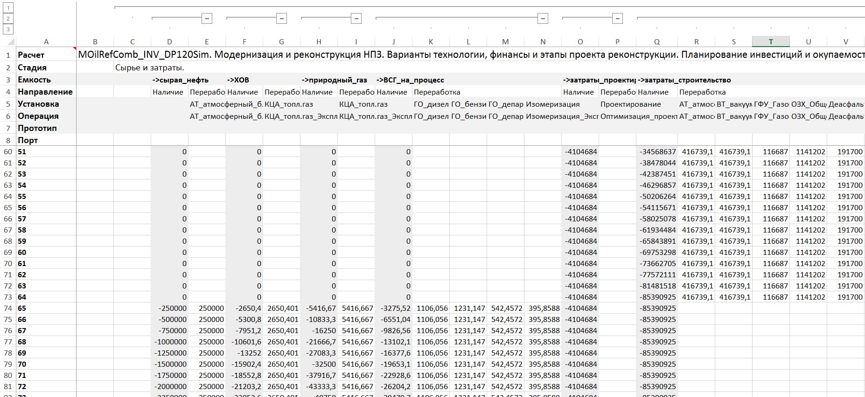The height and width of the screenshot is (397, 865).
Task: Collapse the column group above column E
Action: coord(207,19)
